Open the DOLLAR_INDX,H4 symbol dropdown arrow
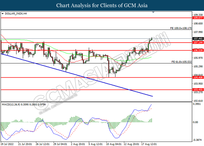Image resolution: width=204 pixels, height=146 pixels. [x=3, y=13]
